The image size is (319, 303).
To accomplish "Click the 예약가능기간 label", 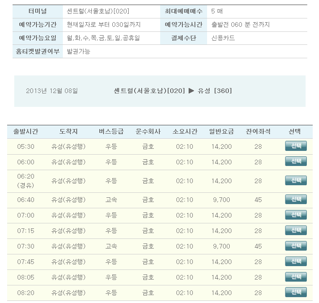I will (38, 25).
